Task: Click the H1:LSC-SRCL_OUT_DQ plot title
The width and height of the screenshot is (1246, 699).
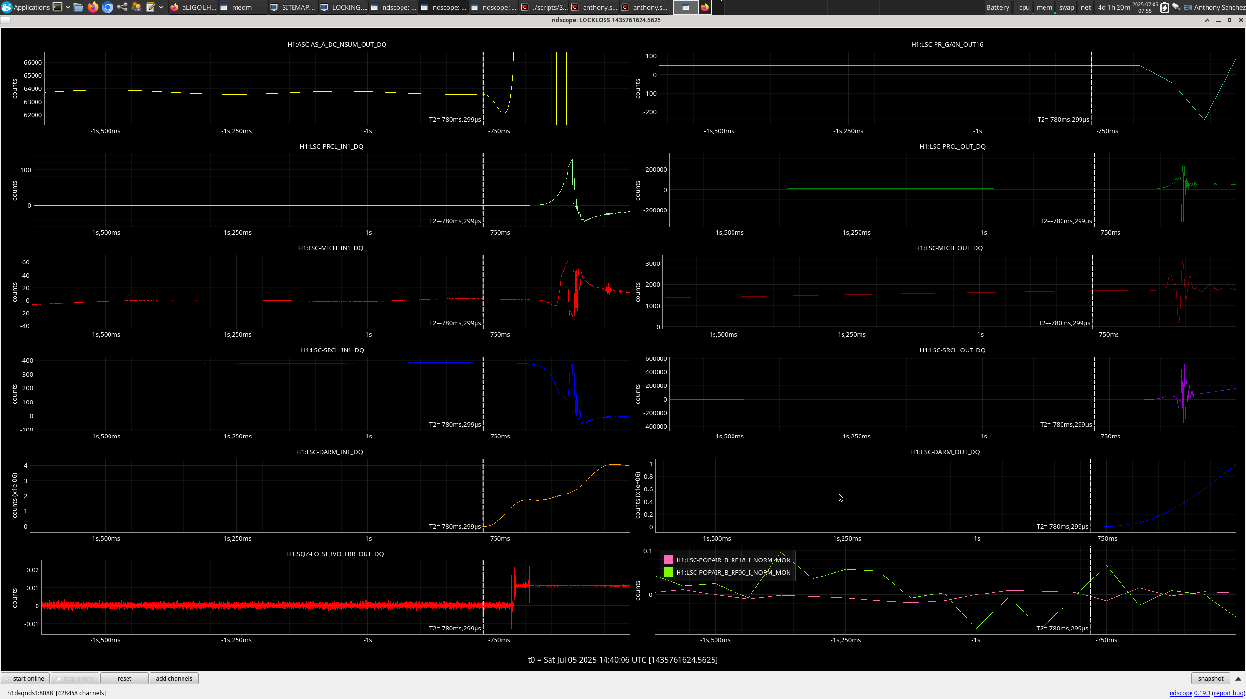Action: tap(953, 350)
